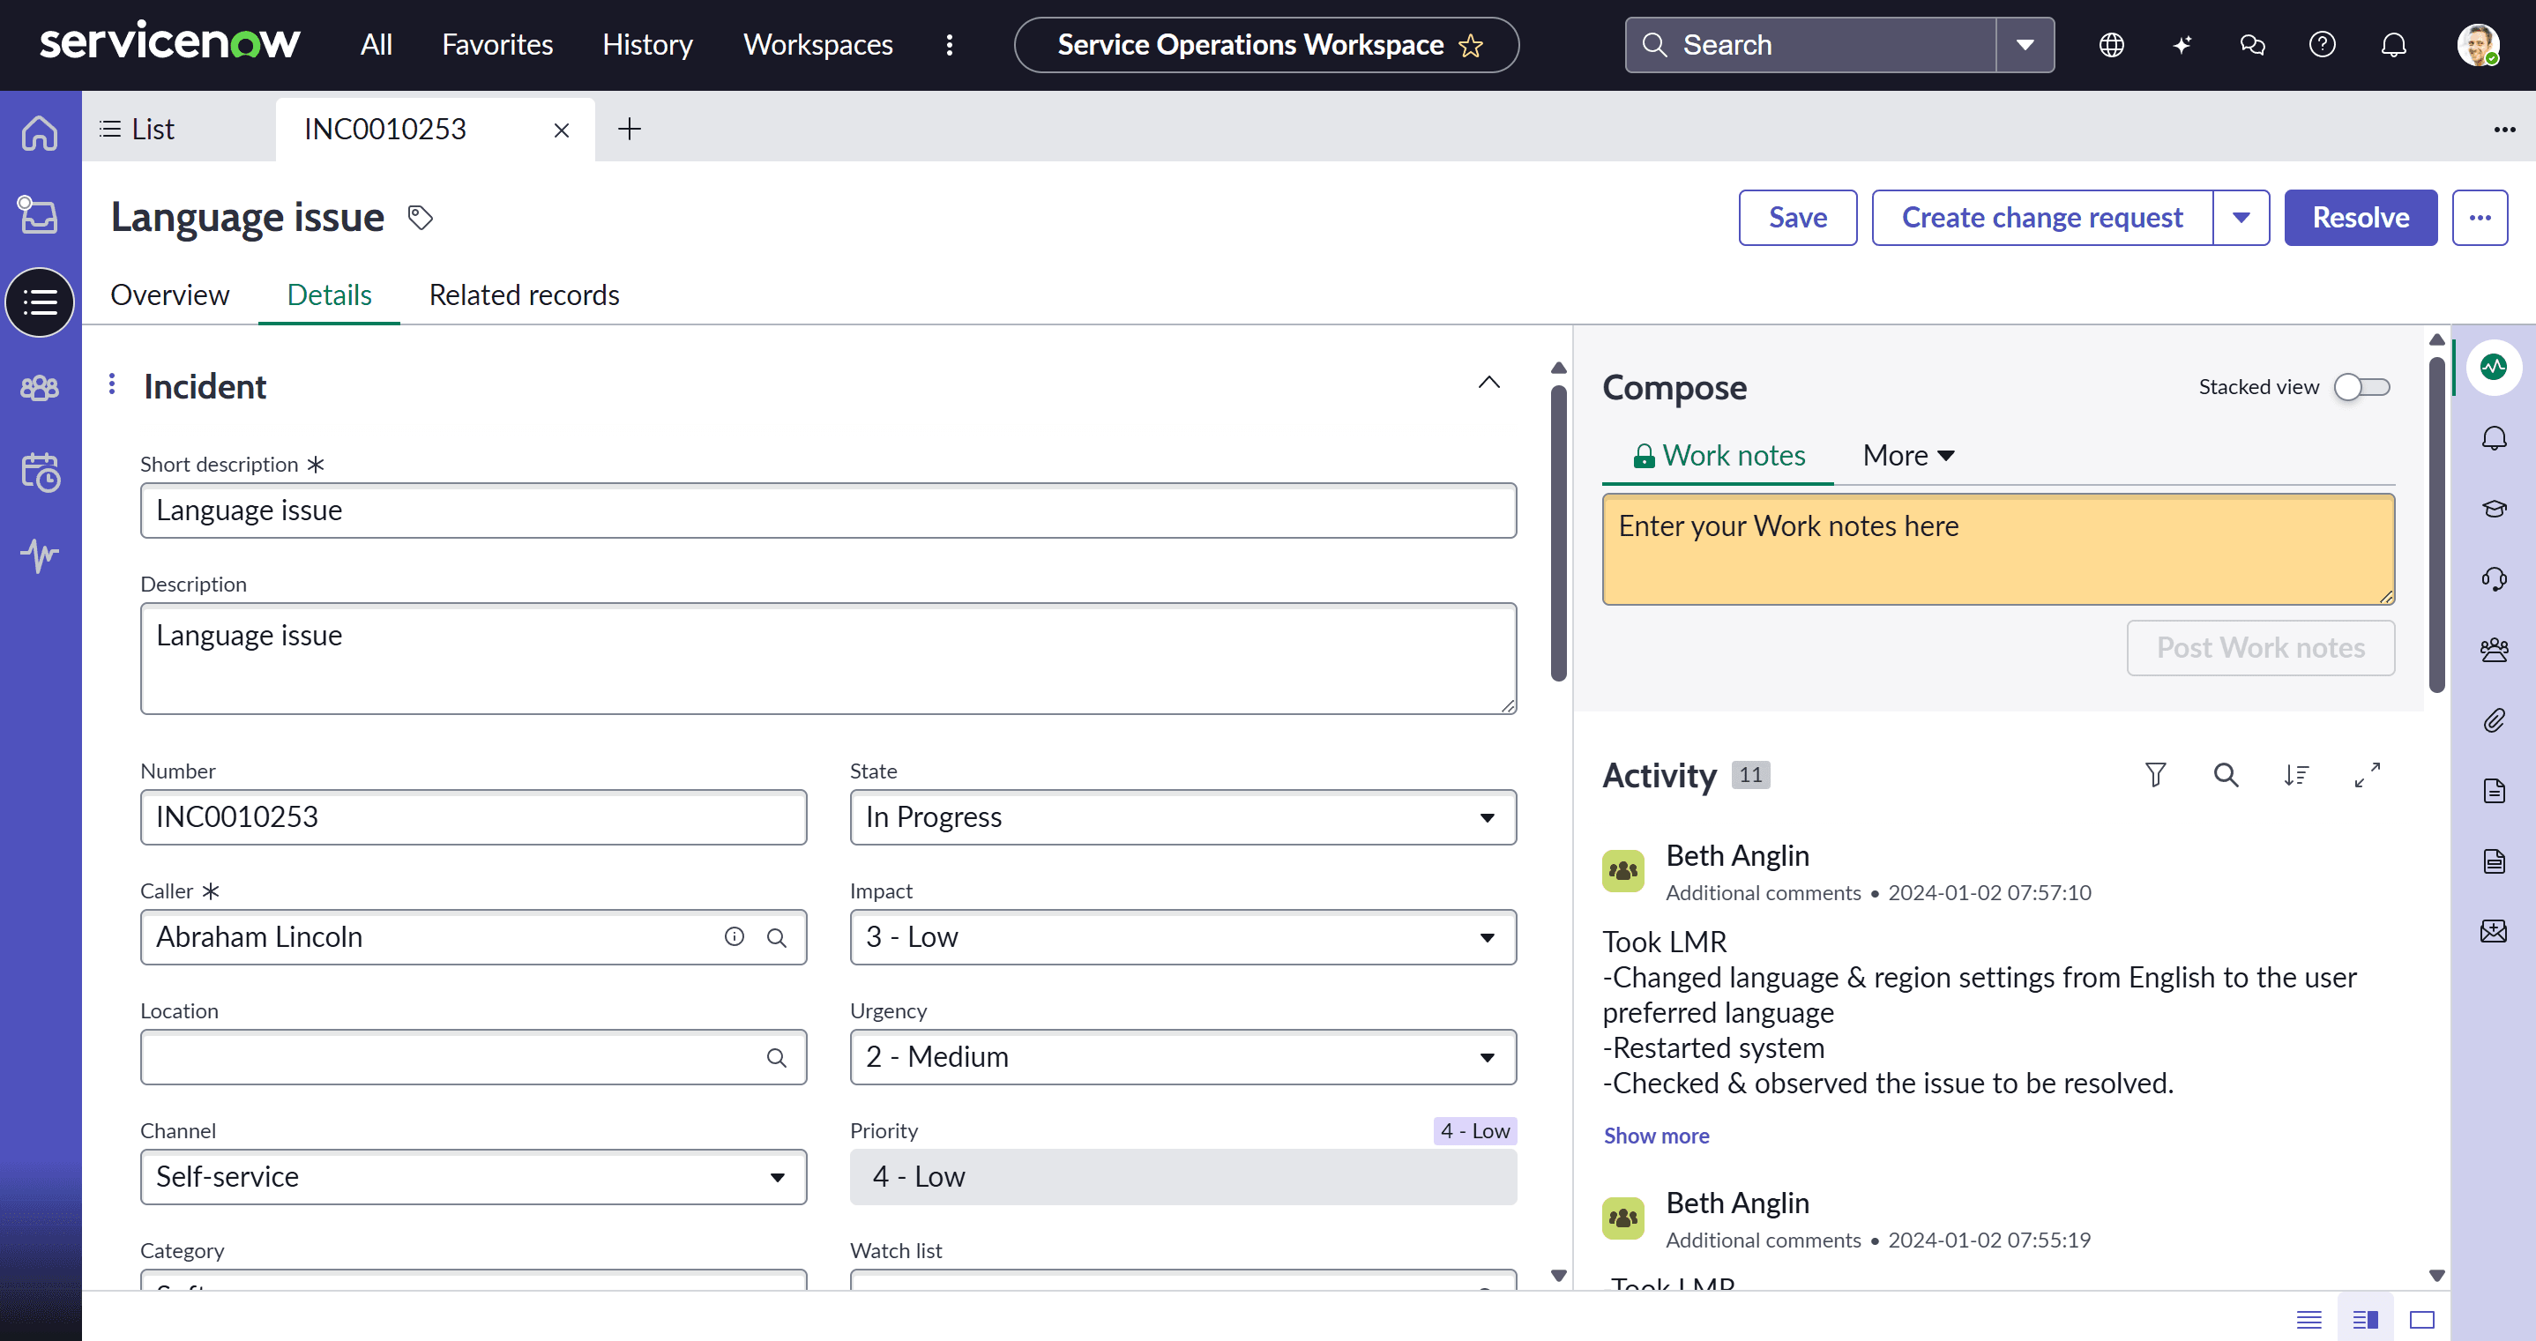Click the search magnifier in the Activity panel
The width and height of the screenshot is (2536, 1341).
tap(2226, 775)
